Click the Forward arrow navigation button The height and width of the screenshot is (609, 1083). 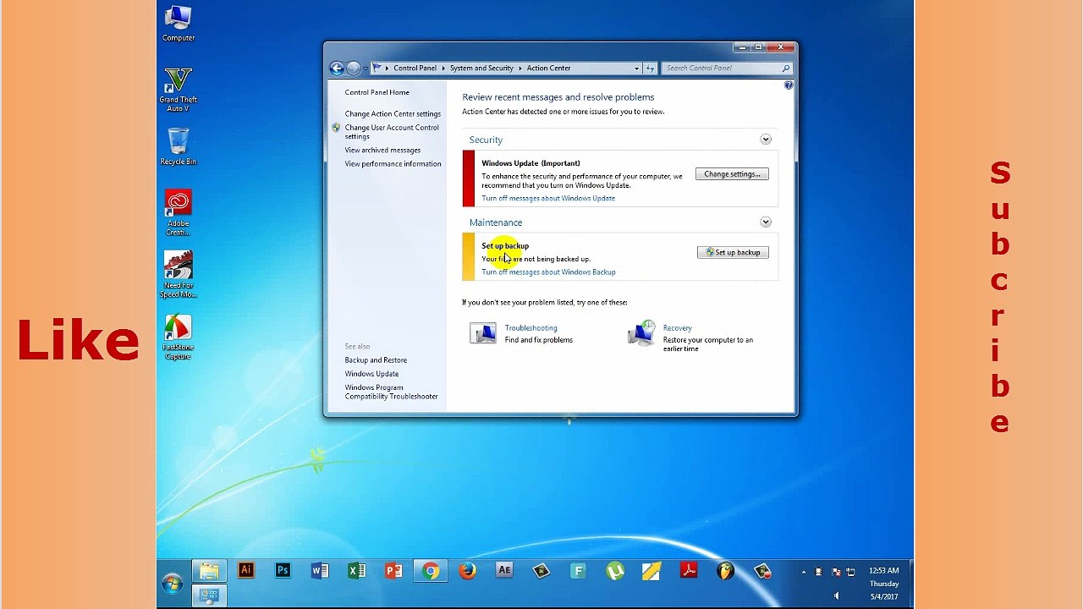[x=354, y=69]
